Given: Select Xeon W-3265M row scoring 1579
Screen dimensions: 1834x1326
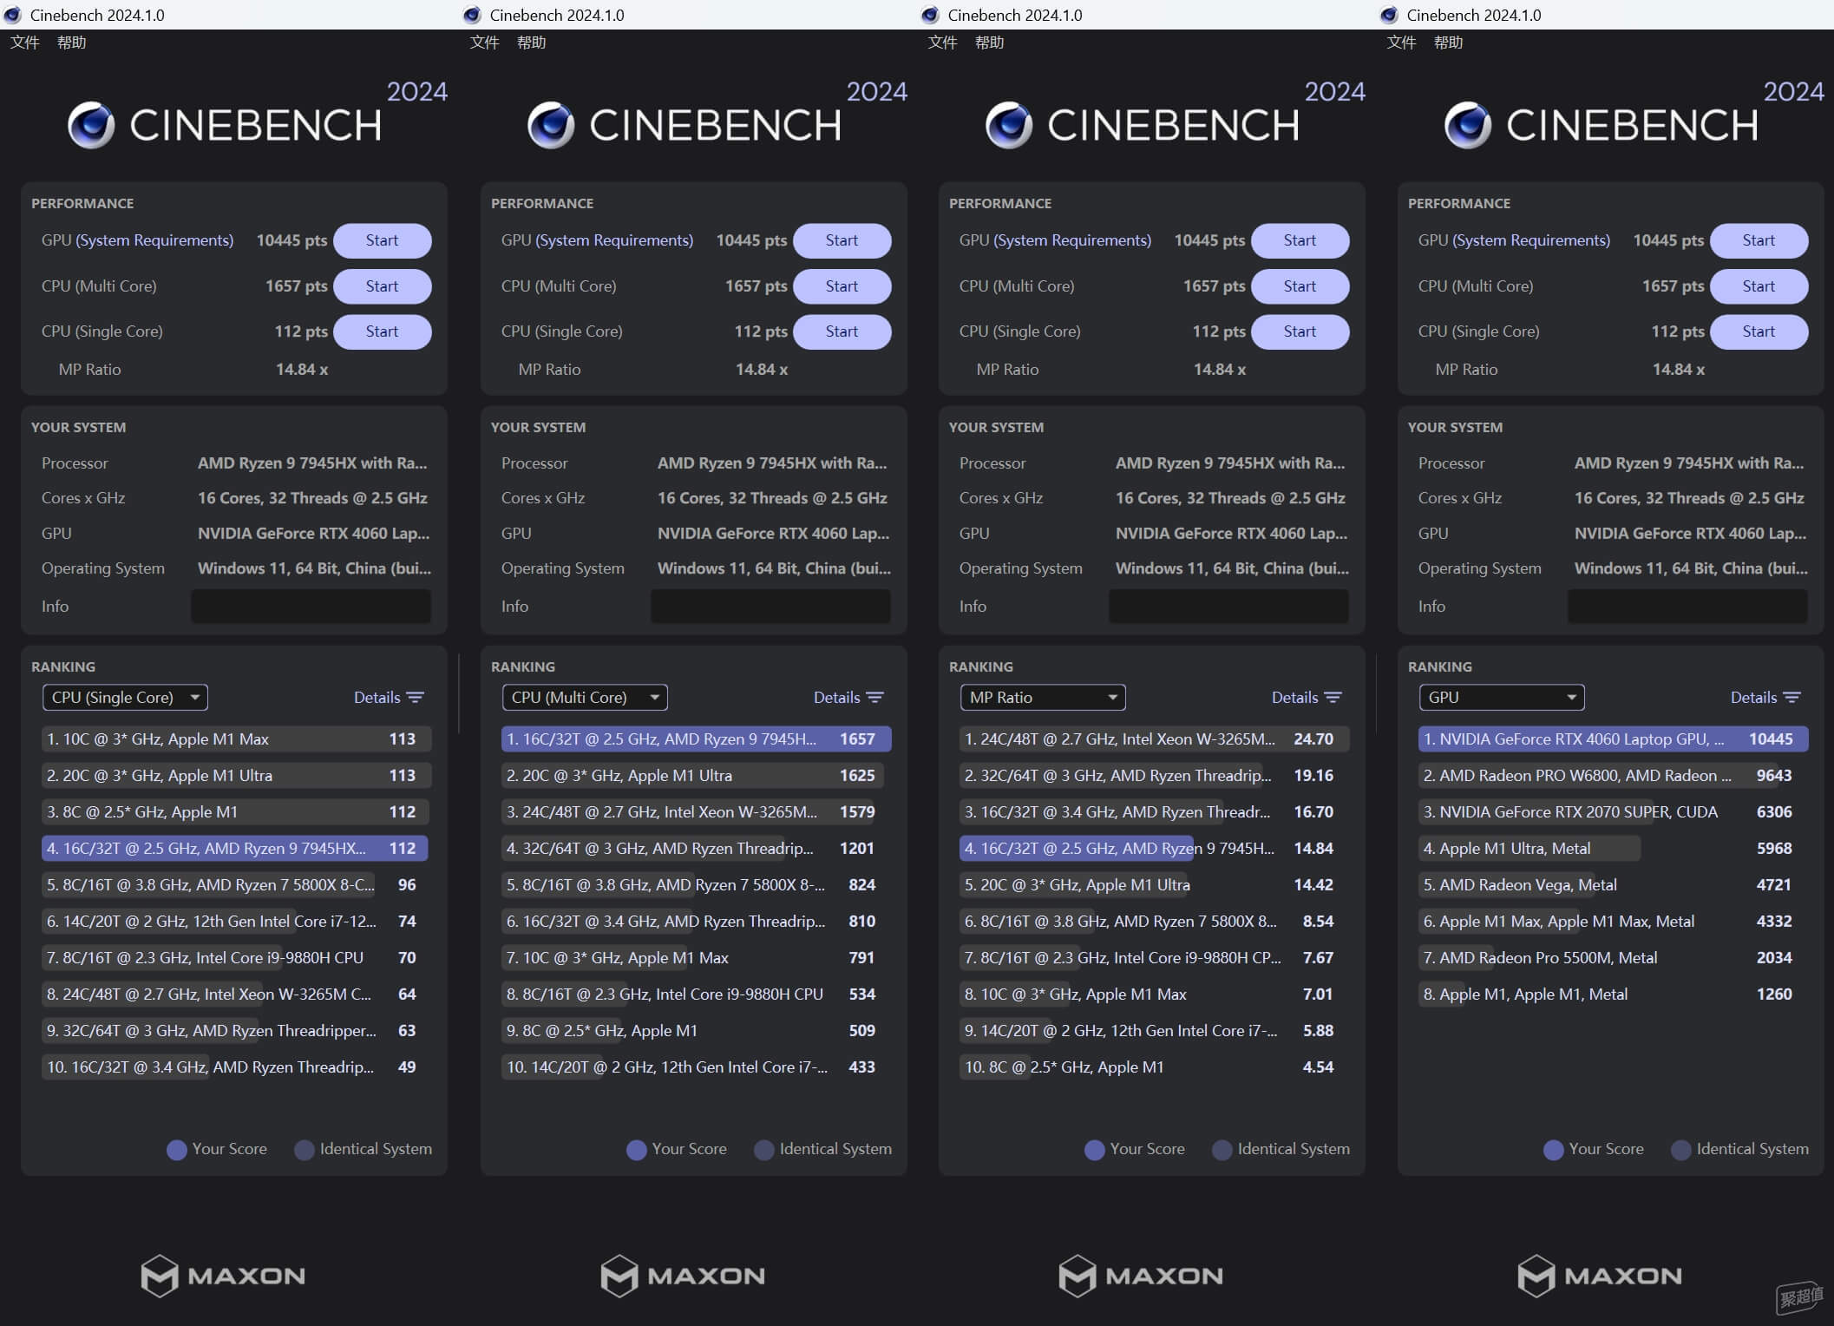Looking at the screenshot, I should point(696,812).
